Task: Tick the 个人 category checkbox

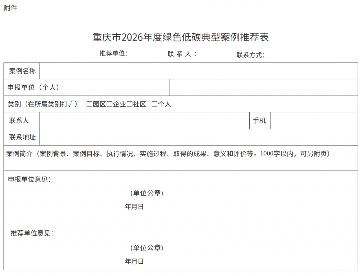Action: click(154, 104)
